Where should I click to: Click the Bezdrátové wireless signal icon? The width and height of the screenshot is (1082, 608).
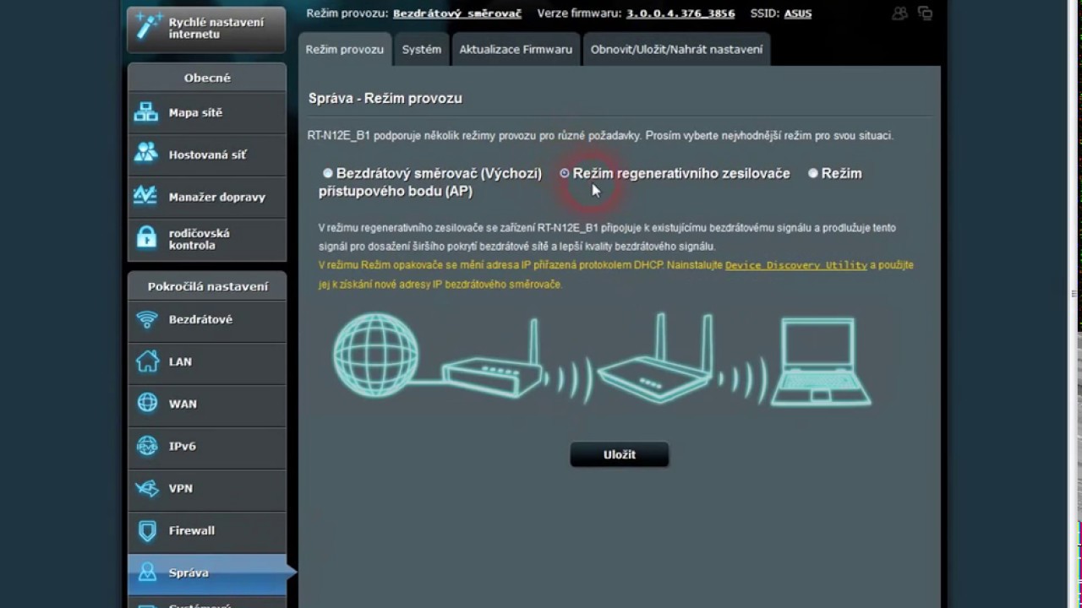(x=147, y=319)
